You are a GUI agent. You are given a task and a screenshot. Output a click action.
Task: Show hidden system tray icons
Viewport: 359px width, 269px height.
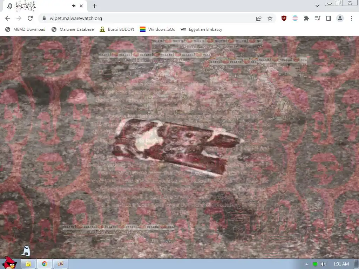click(x=306, y=264)
